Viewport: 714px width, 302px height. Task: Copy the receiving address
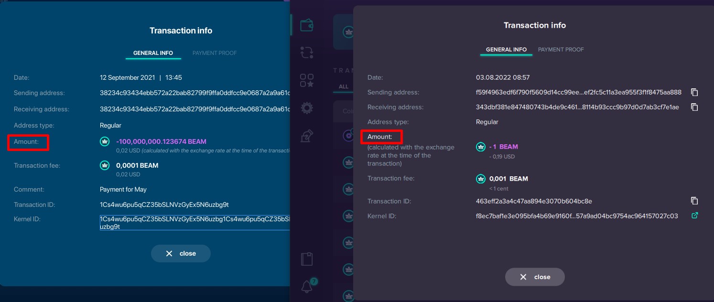pyautogui.click(x=694, y=107)
